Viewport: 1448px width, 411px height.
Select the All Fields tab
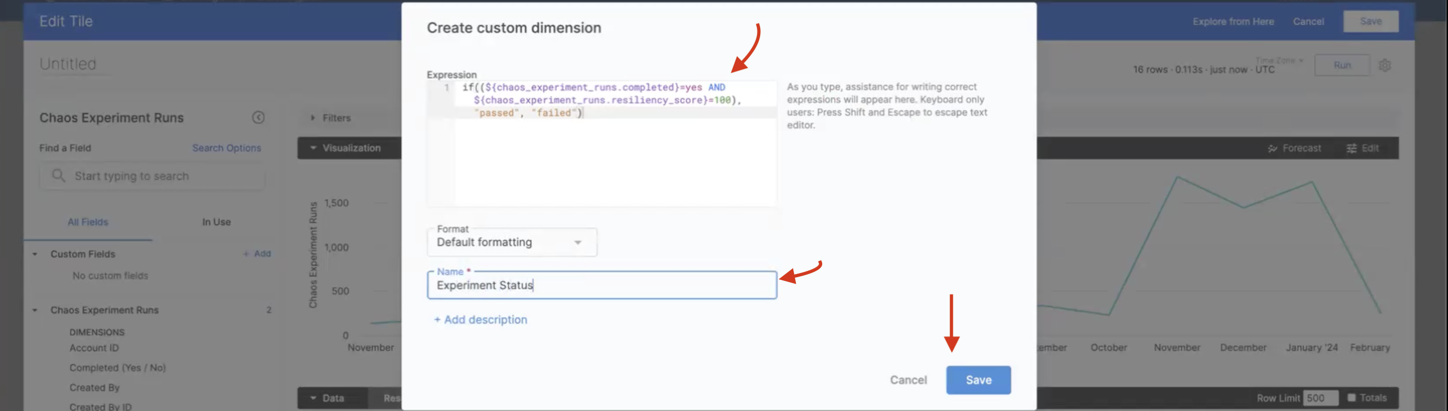88,222
